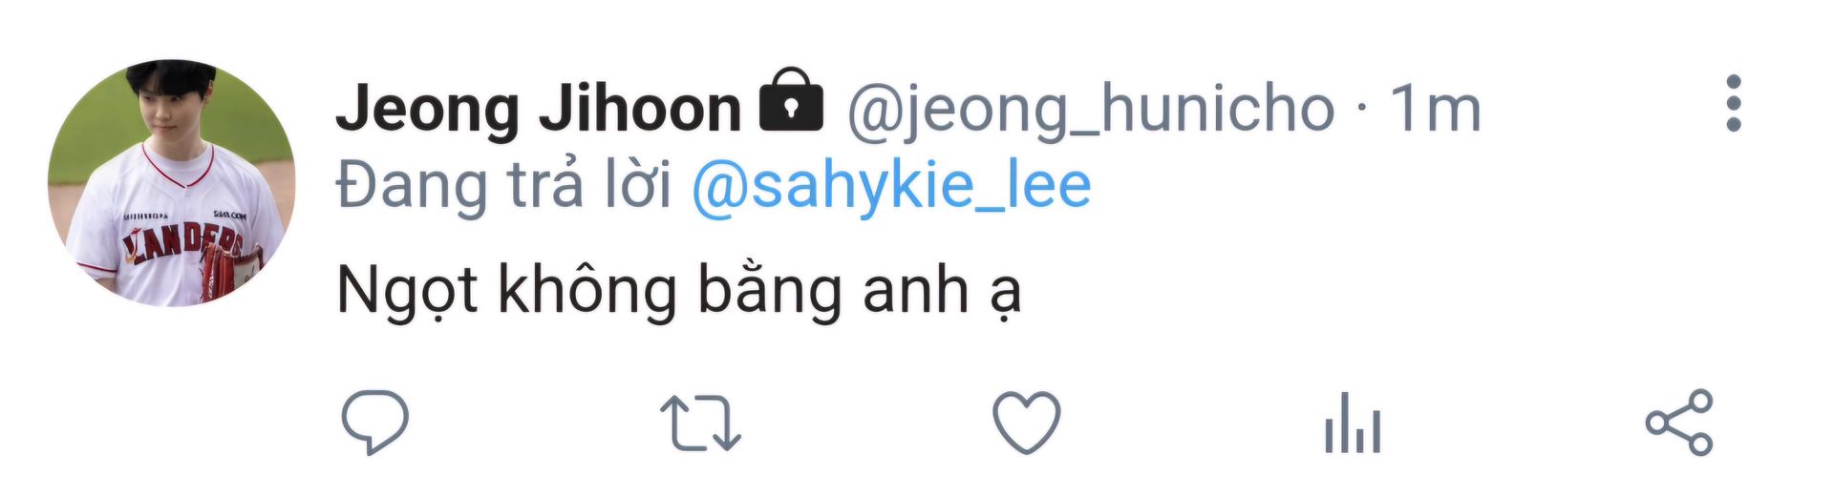The image size is (1834, 495).
Task: Open the tweet text "Ngọt không bằng anh ạ"
Action: pyautogui.click(x=679, y=290)
